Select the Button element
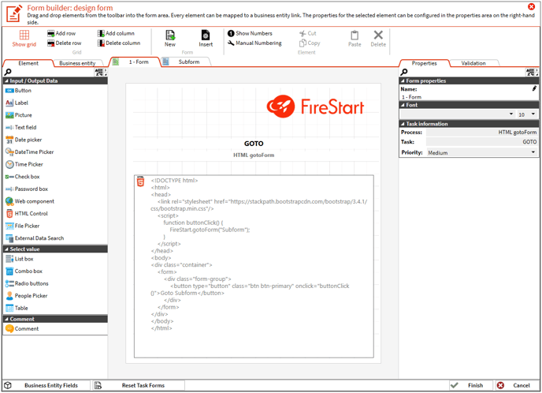Image resolution: width=542 pixels, height=393 pixels. click(18, 91)
